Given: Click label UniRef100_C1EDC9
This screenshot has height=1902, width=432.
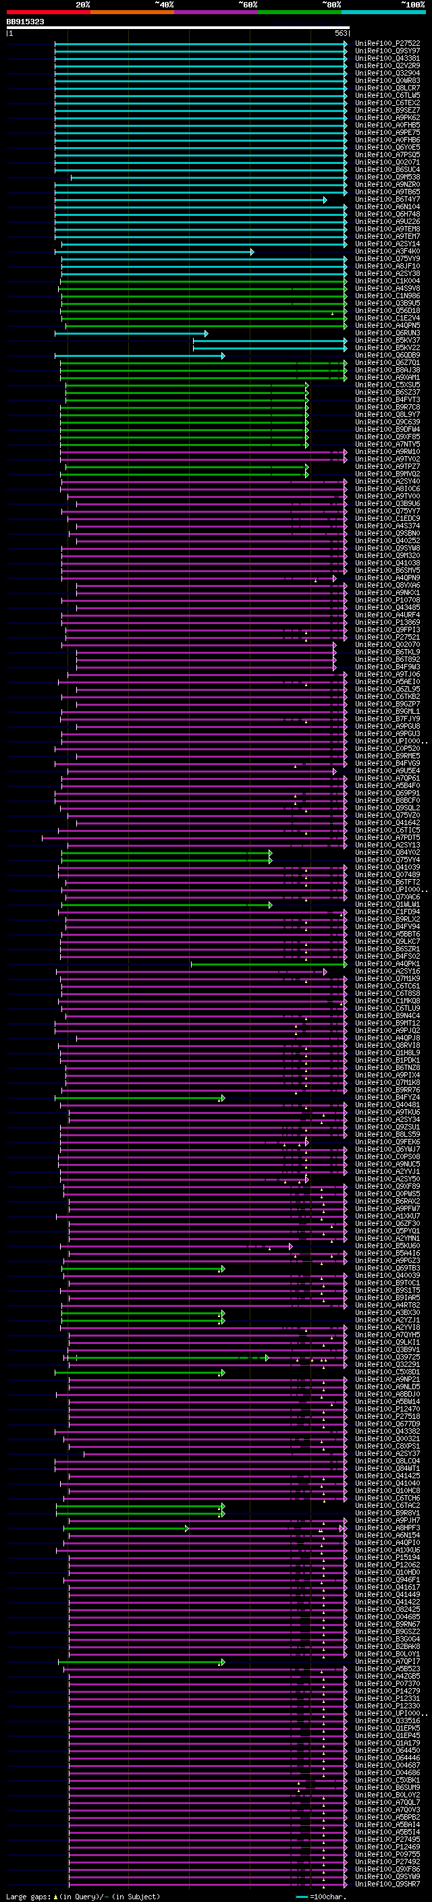Looking at the screenshot, I should click(387, 518).
